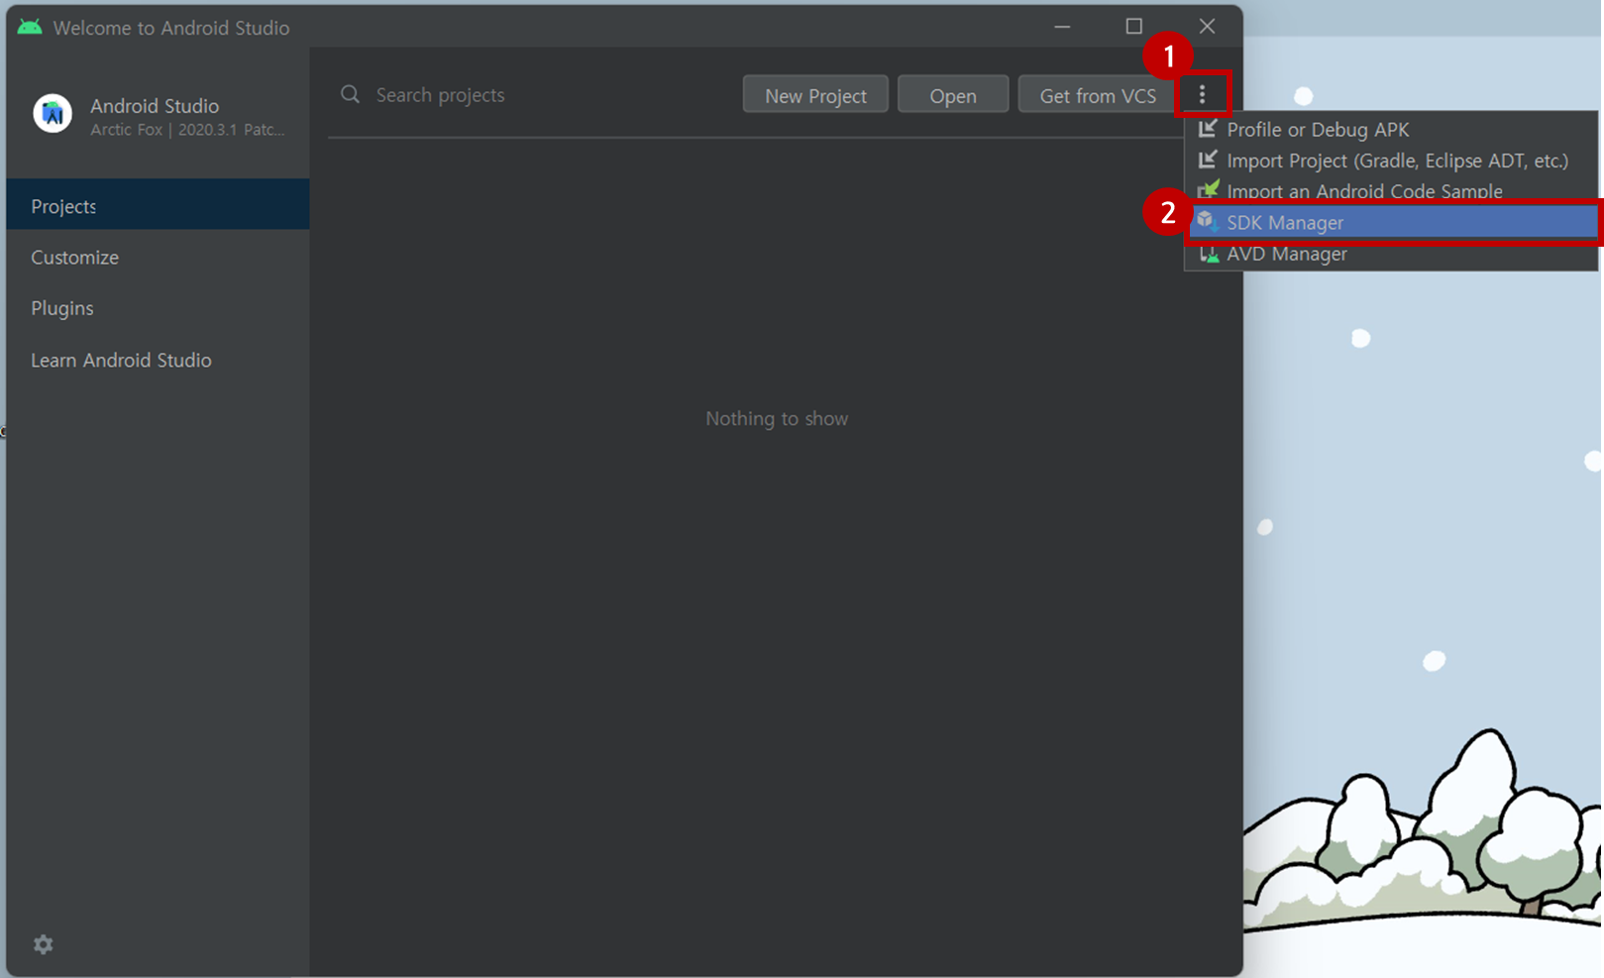This screenshot has width=1604, height=978.
Task: Switch to the Customize tab
Action: tap(158, 257)
